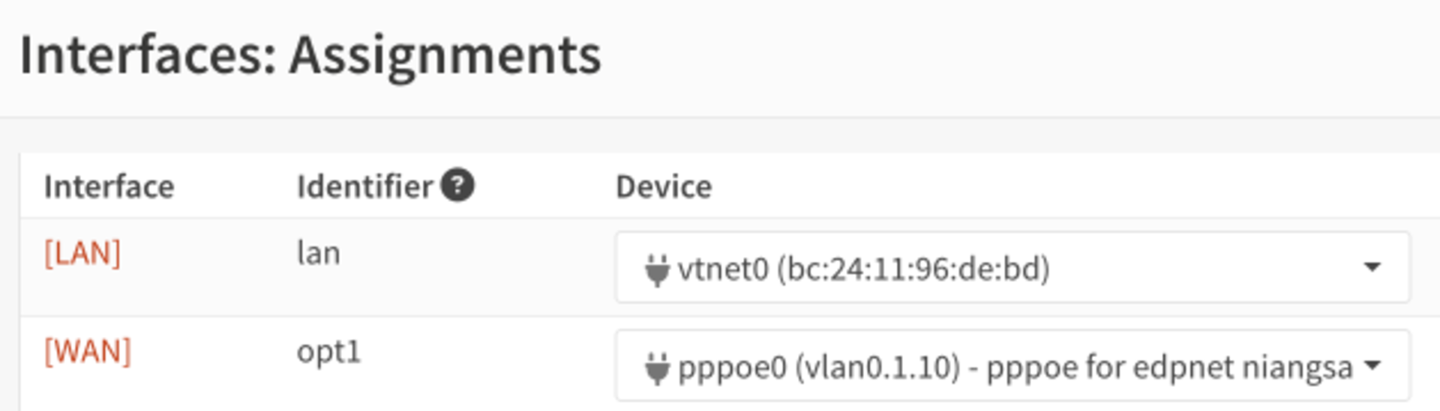Open the vtnet0 device selector
The height and width of the screenshot is (411, 1440).
[x=1012, y=268]
